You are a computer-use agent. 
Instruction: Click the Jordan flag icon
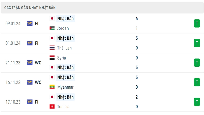click(x=52, y=28)
